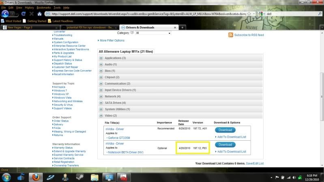Image resolution: width=324 pixels, height=182 pixels.
Task: Open the RSS feed icon
Action: tap(231, 35)
